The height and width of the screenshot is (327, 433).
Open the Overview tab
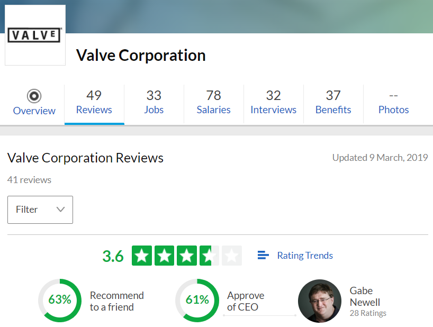(x=34, y=103)
